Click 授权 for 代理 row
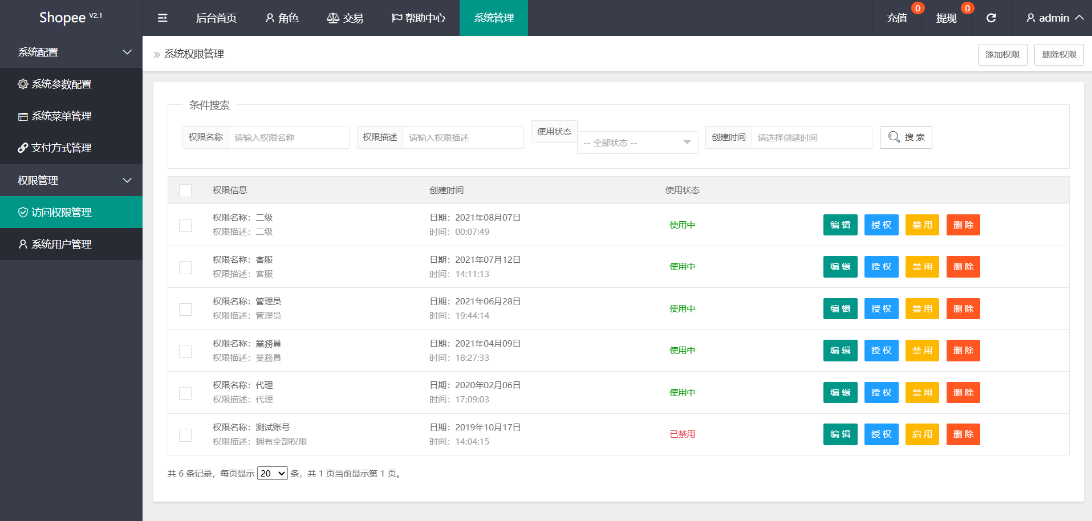The height and width of the screenshot is (521, 1092). 882,393
